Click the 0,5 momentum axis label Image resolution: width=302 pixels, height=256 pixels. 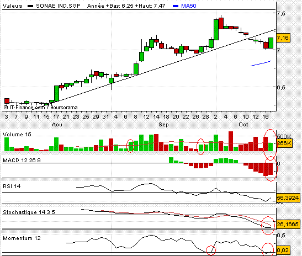281,236
